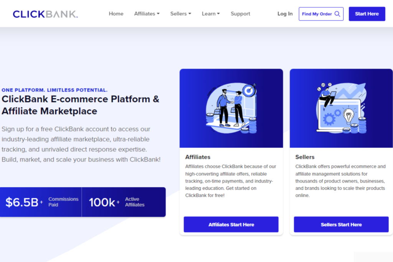The width and height of the screenshot is (393, 262).
Task: Click the 'Sign up for a free ClickBank account' paragraph
Action: pos(81,144)
